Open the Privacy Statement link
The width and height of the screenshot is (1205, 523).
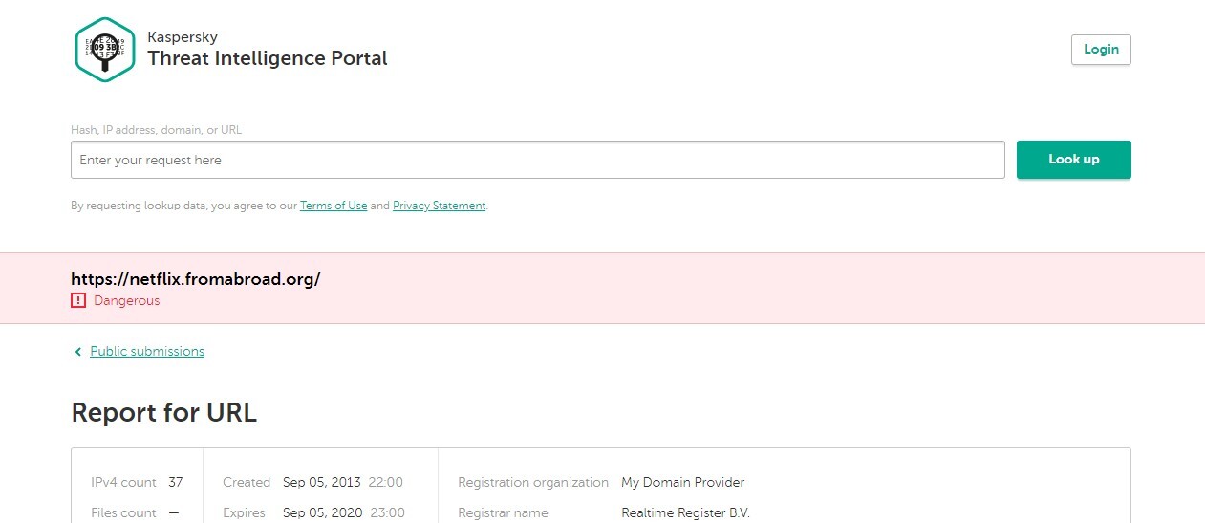click(x=439, y=206)
